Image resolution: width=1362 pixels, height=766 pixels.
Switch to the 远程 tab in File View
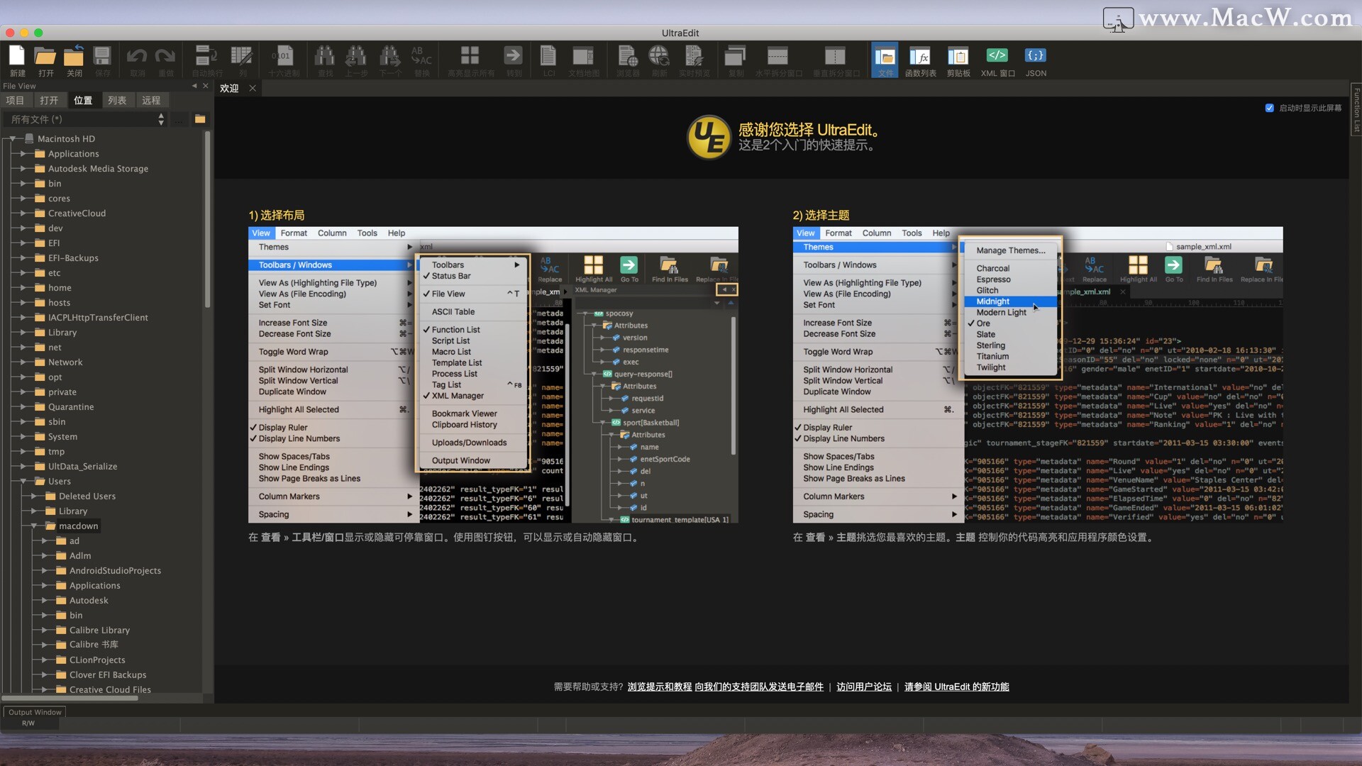pyautogui.click(x=151, y=100)
